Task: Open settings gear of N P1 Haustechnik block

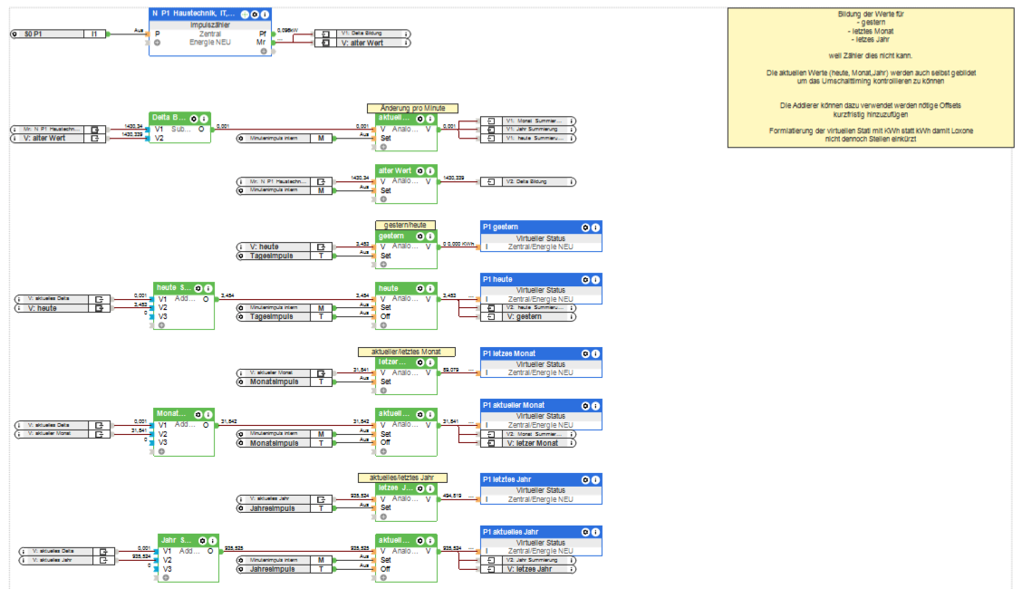Action: click(x=255, y=14)
